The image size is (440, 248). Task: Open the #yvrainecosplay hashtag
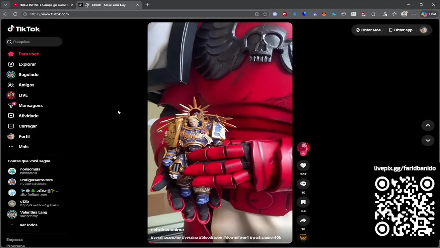(x=166, y=237)
